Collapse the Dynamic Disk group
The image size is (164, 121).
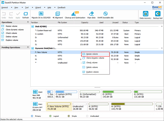[x=162, y=48]
